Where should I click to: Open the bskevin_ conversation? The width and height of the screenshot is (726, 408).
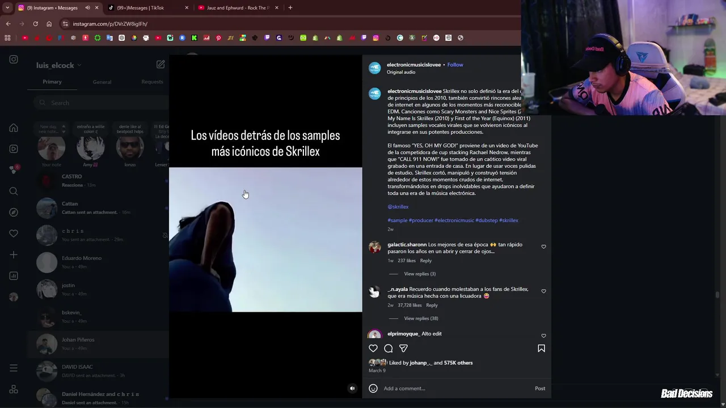click(99, 316)
